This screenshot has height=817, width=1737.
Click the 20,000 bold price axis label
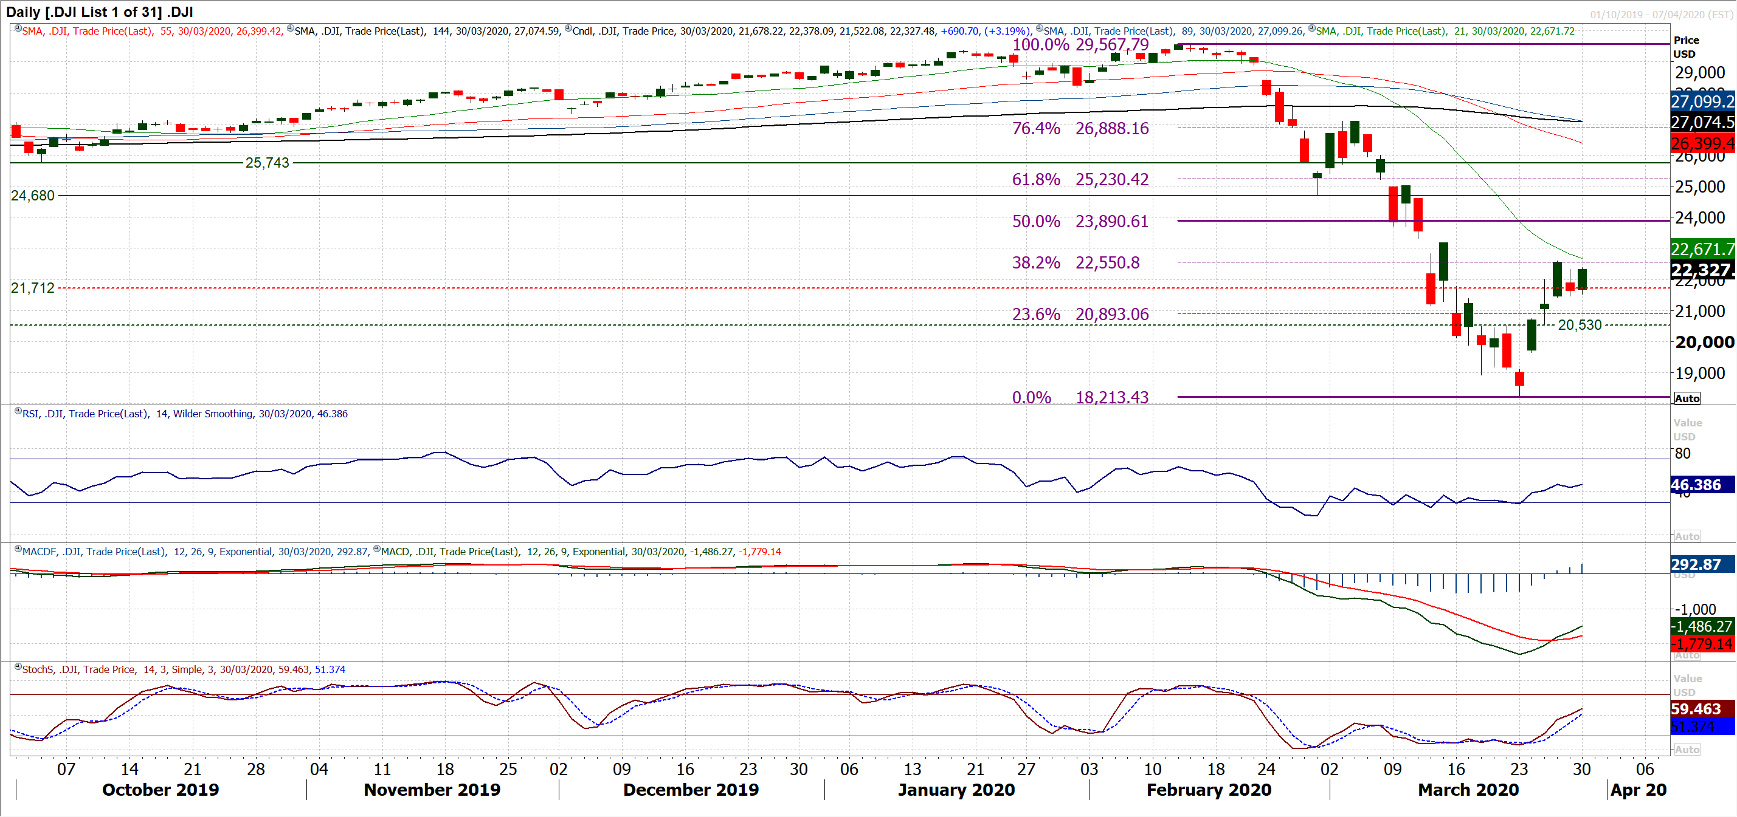pos(1705,342)
